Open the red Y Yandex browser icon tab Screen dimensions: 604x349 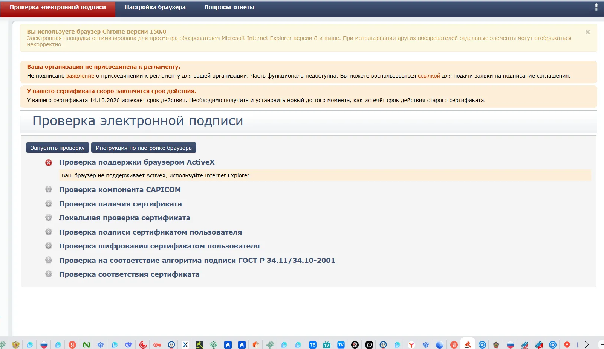[411, 345]
